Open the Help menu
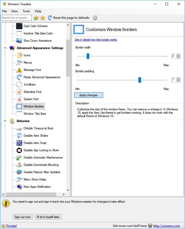This screenshot has width=185, height=229. [x=38, y=11]
